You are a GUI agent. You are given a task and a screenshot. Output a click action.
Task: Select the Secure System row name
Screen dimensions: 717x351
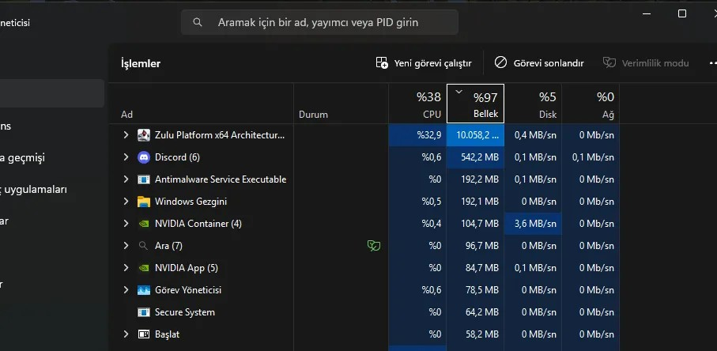(185, 312)
